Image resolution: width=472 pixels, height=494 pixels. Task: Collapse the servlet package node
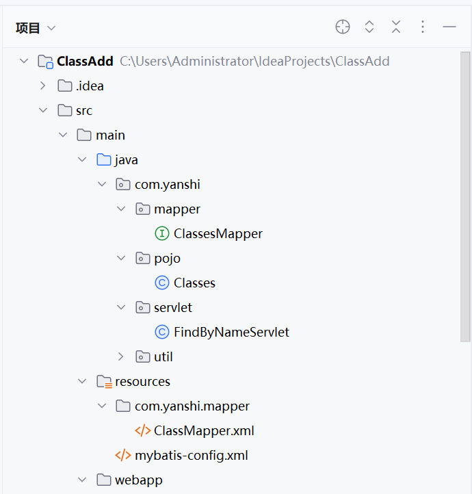coord(121,307)
